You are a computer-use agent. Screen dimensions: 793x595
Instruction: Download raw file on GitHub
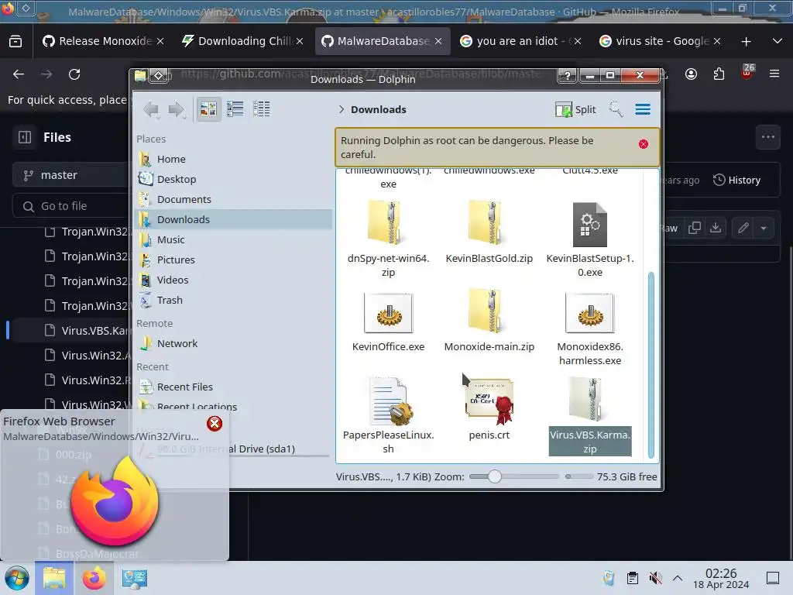716,229
